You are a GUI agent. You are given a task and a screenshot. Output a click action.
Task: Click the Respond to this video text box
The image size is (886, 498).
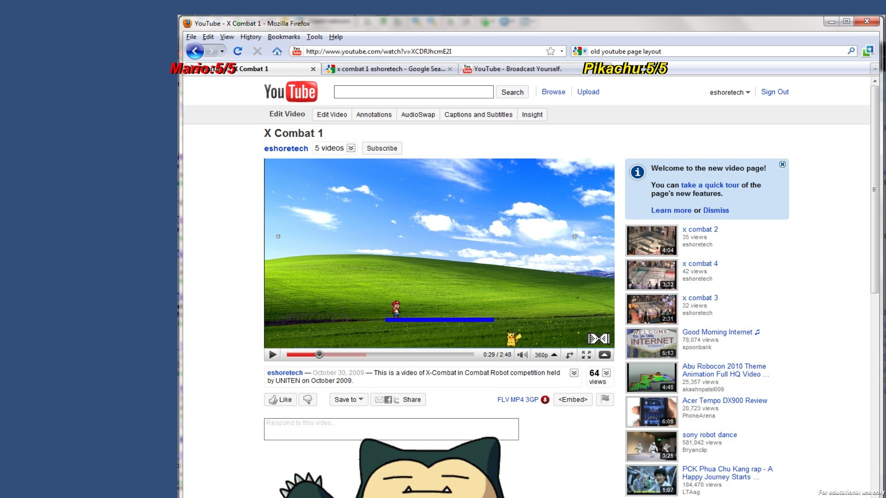click(x=391, y=429)
